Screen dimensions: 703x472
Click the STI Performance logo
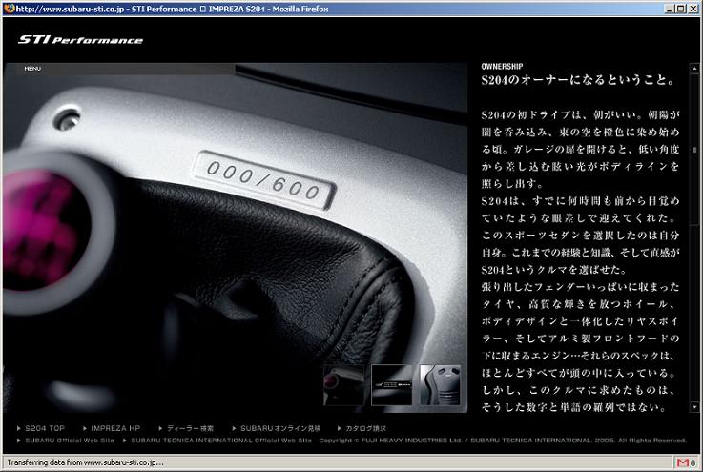81,40
